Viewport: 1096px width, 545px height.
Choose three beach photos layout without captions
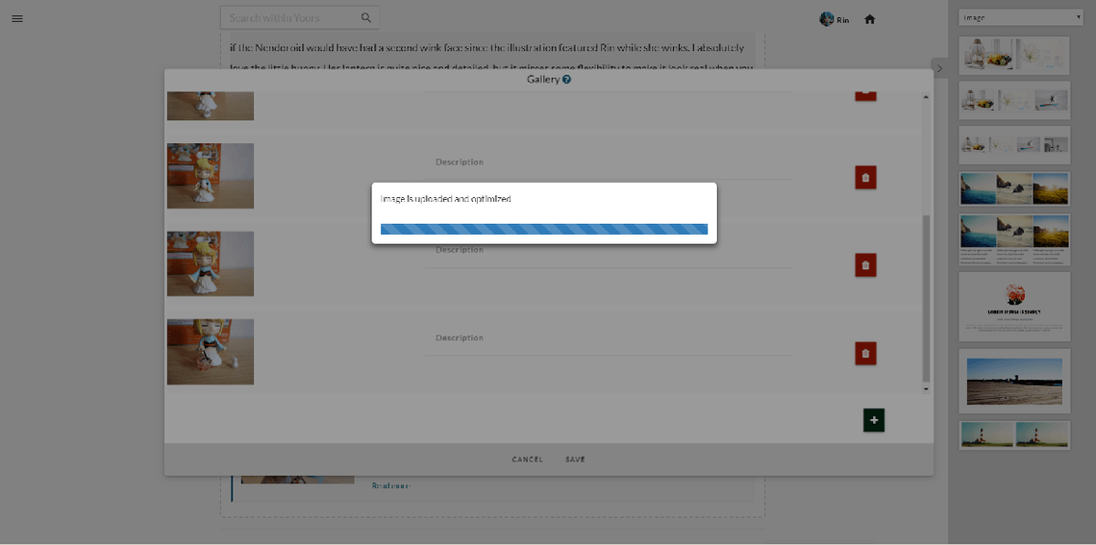click(1014, 188)
